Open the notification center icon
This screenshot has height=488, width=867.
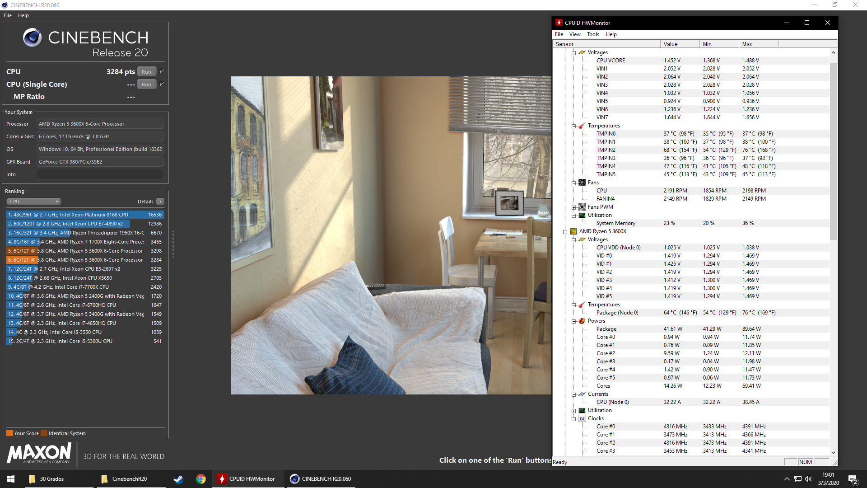point(853,479)
